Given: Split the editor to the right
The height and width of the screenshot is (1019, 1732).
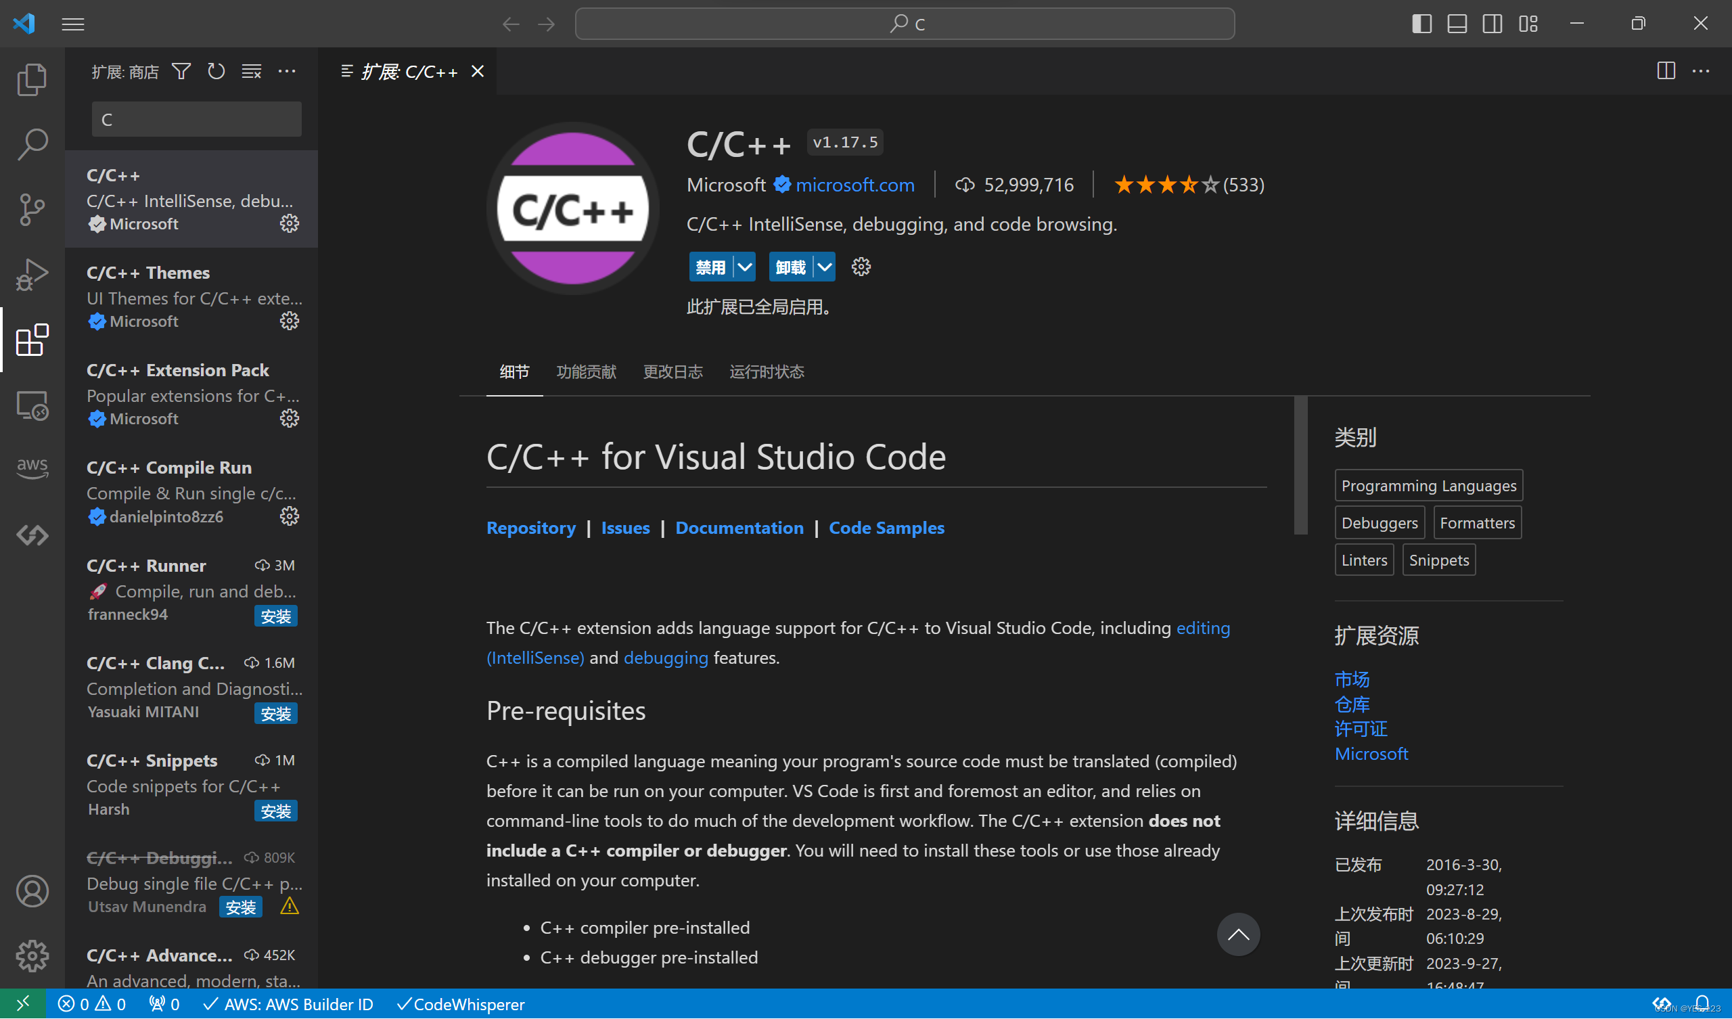Looking at the screenshot, I should point(1666,71).
